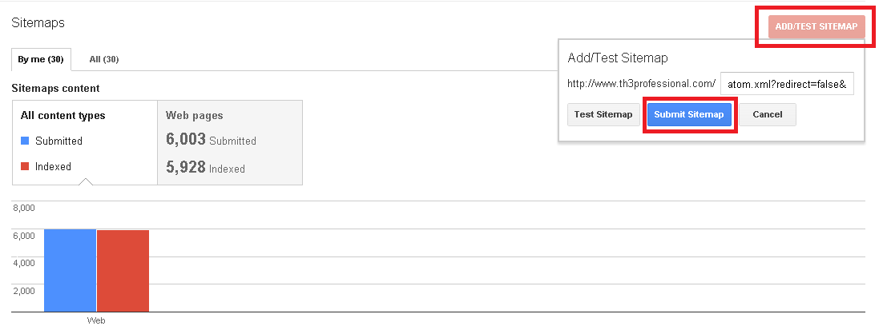This screenshot has width=887, height=330.
Task: Click the ADD/TEST SITEMAP button
Action: pos(816,27)
